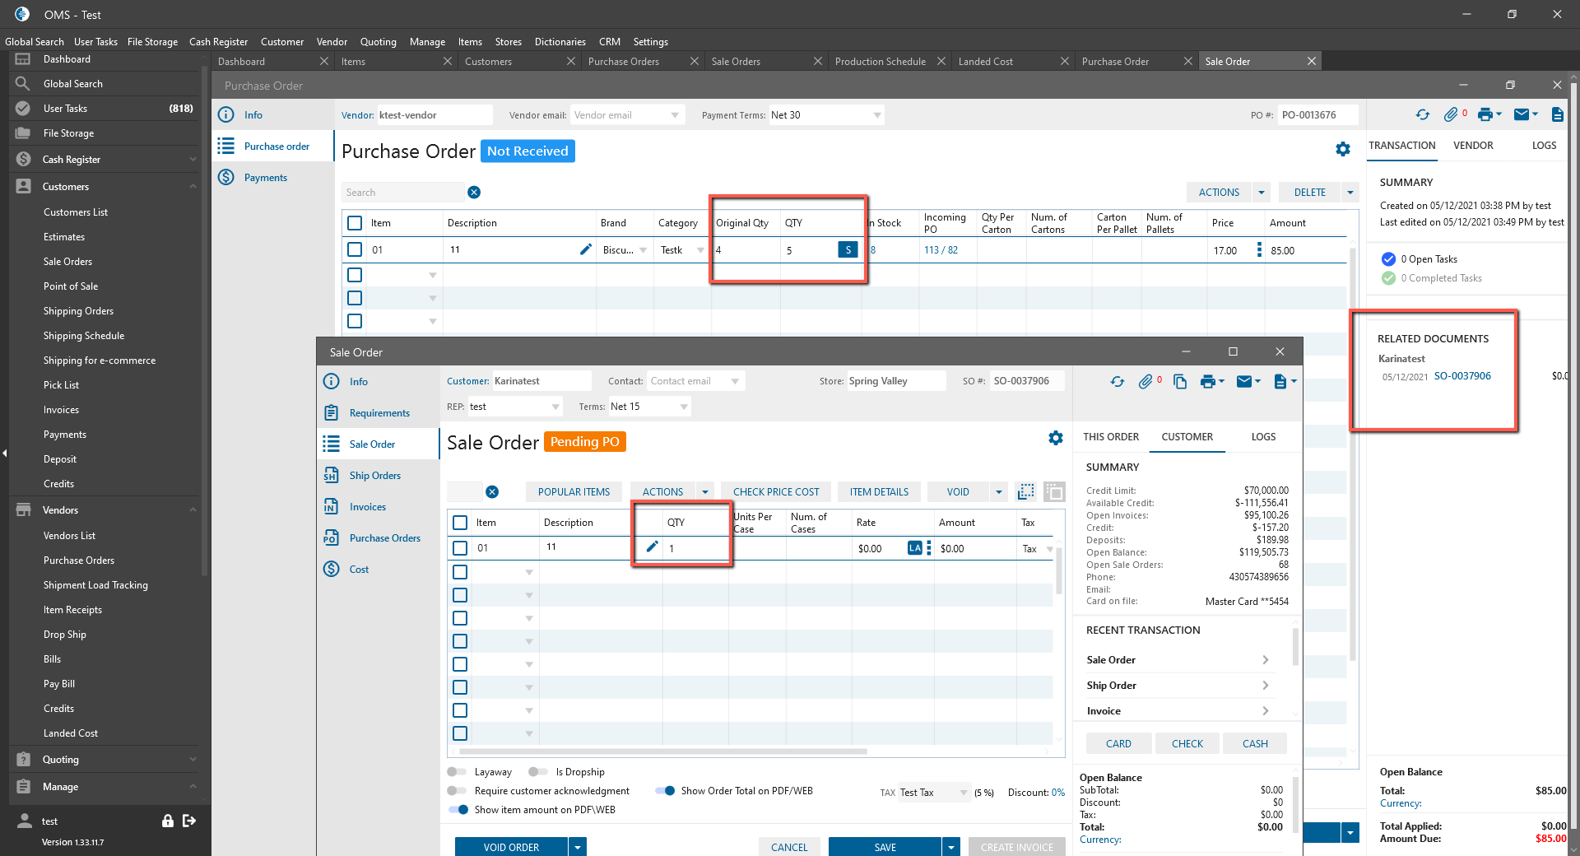Click email icon in Sale Order toolbar
Viewport: 1580px width, 856px height.
coord(1244,382)
